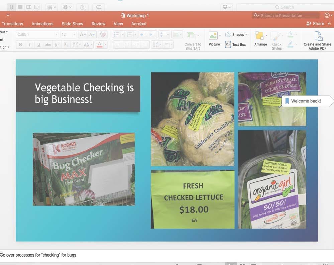334x265 pixels.
Task: Click Create and Share Adobe PDF
Action: coord(317,41)
